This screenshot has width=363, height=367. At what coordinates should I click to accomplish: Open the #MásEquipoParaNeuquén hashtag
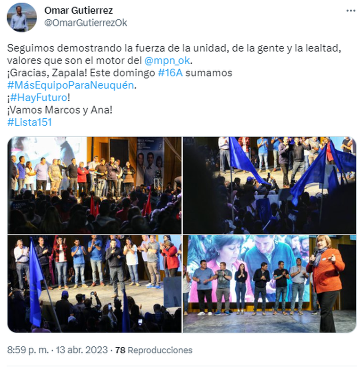[x=71, y=85]
